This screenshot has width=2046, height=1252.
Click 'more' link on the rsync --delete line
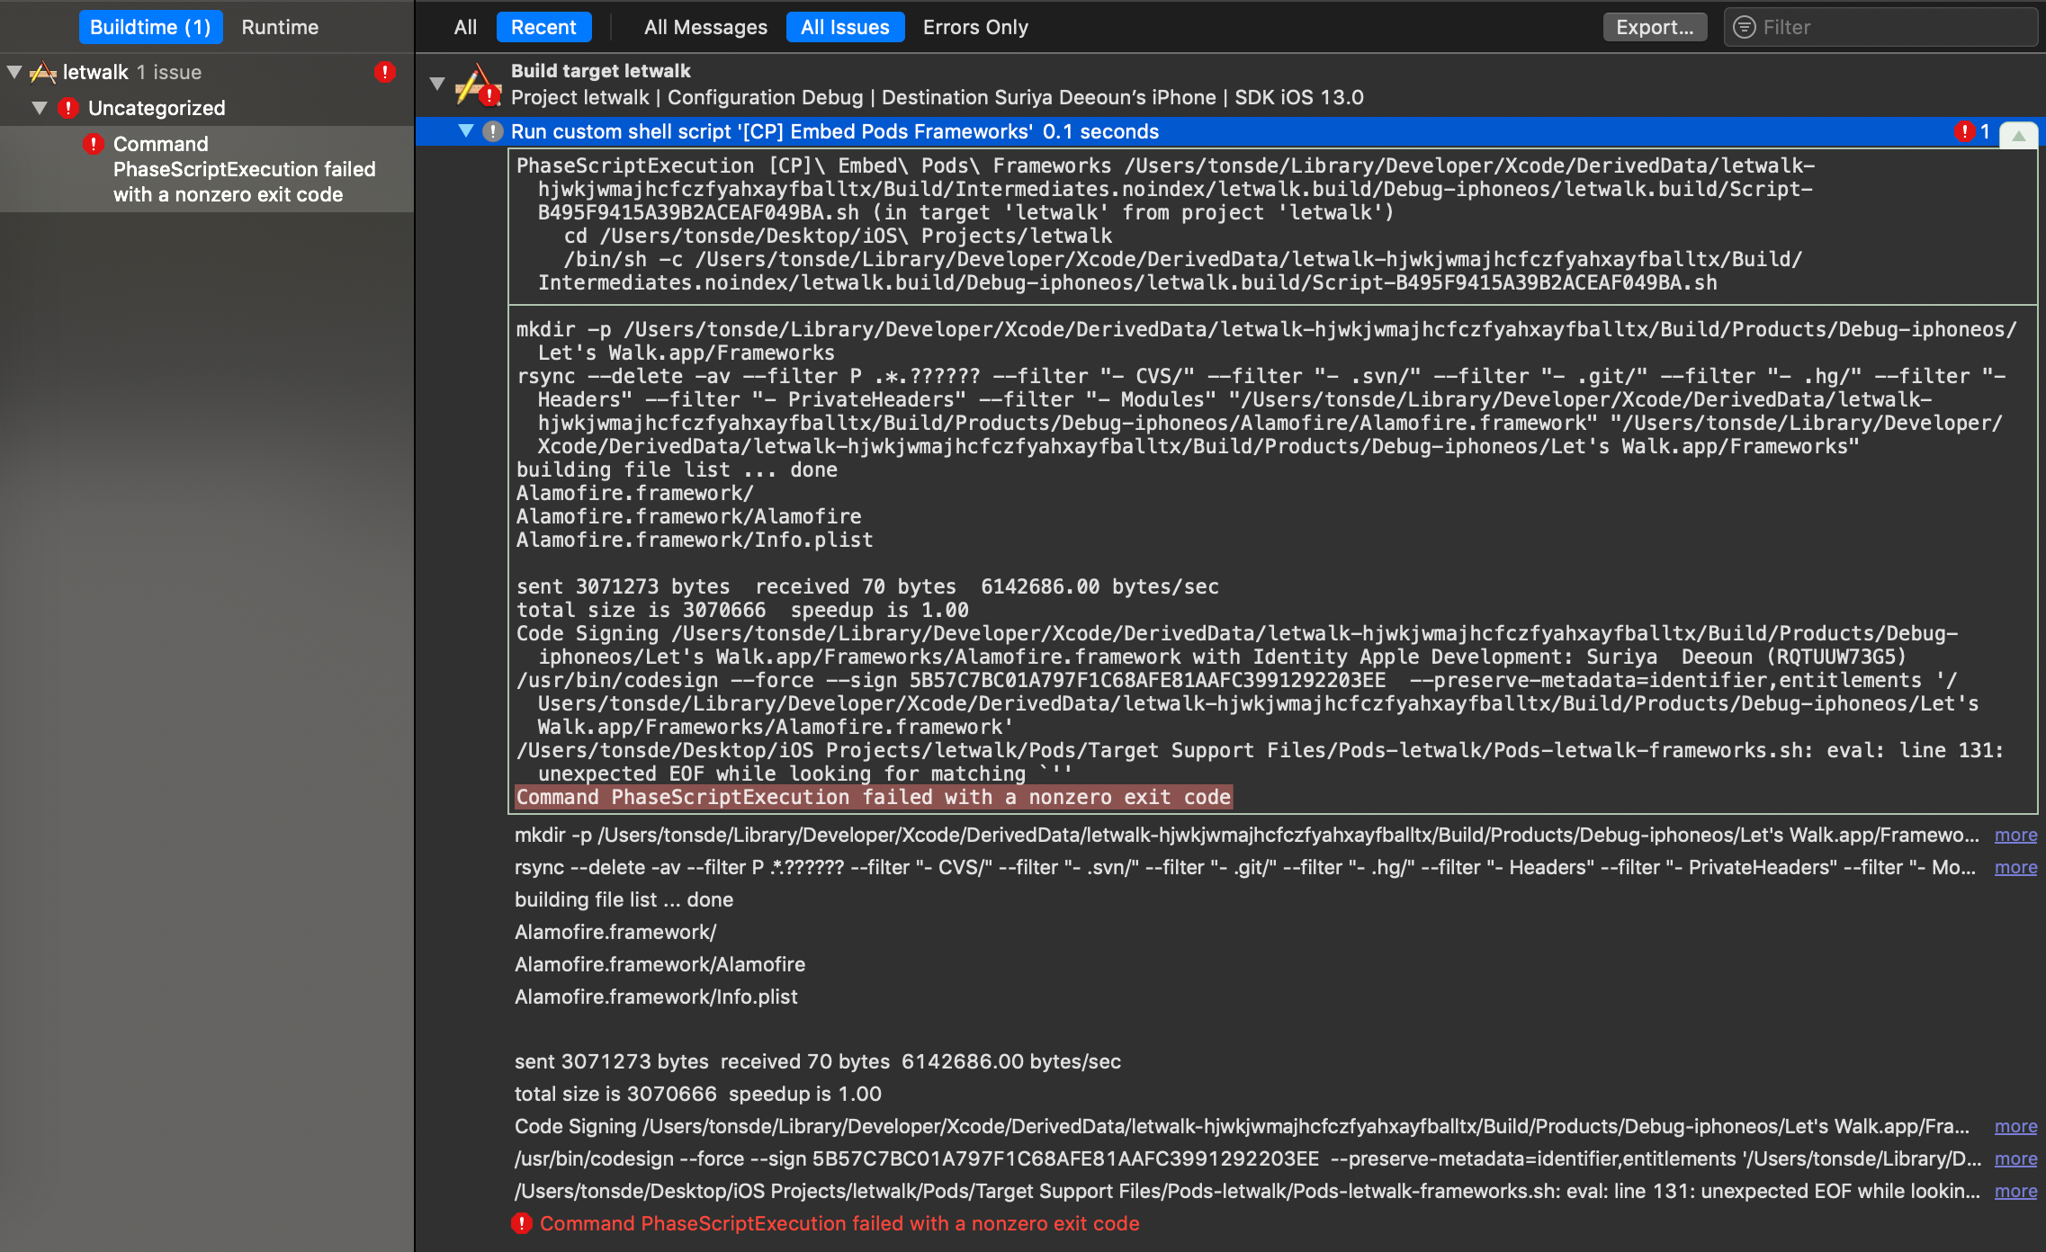tap(2015, 867)
